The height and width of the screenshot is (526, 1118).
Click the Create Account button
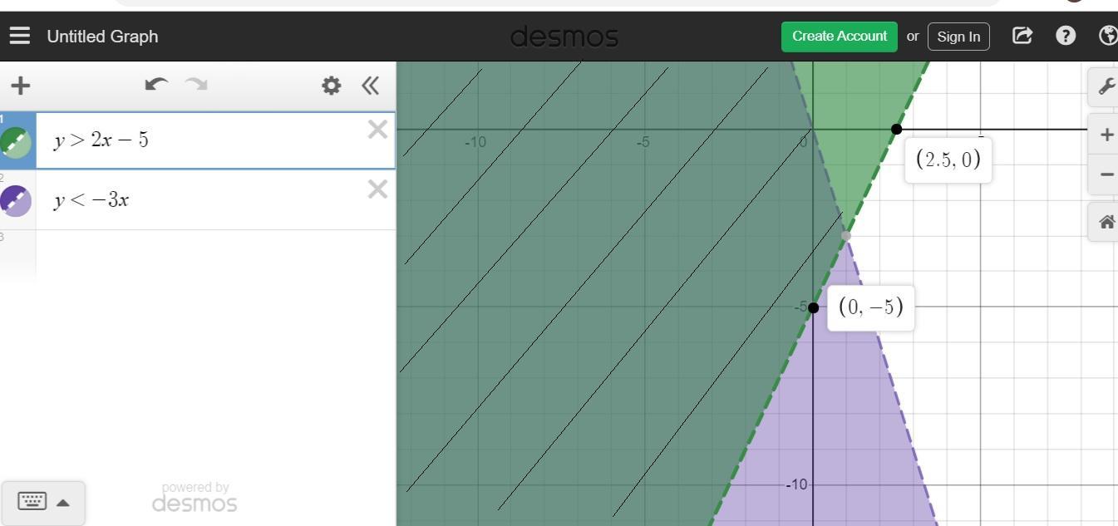click(840, 37)
